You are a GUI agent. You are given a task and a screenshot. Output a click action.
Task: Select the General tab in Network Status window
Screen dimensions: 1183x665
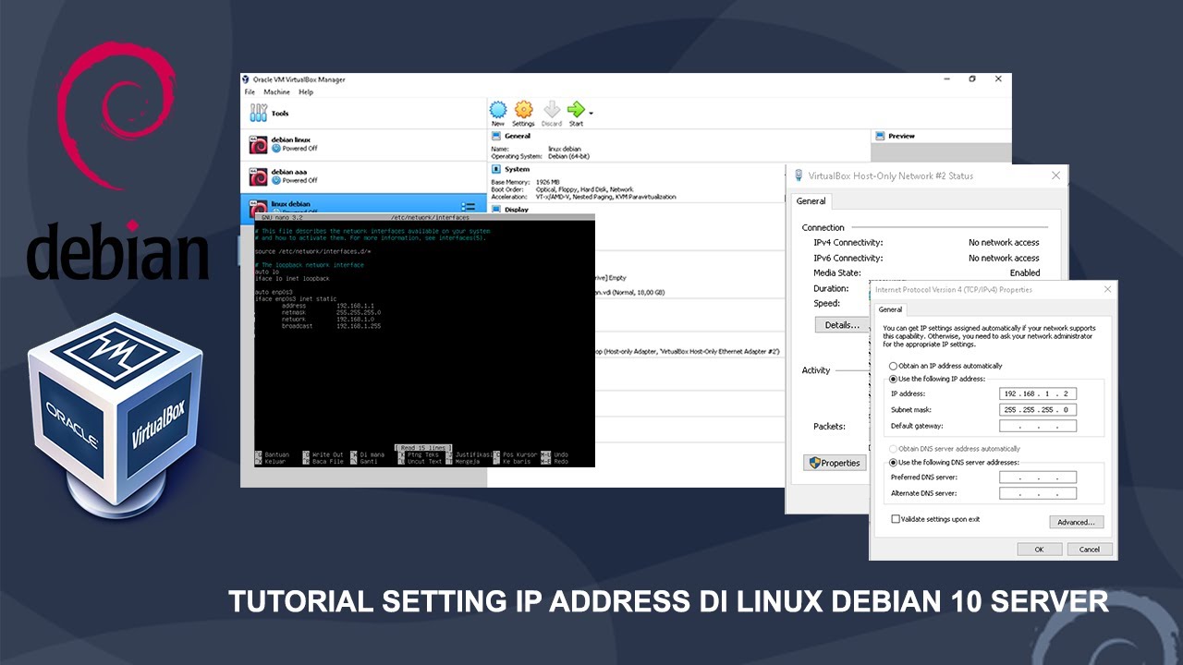811,201
